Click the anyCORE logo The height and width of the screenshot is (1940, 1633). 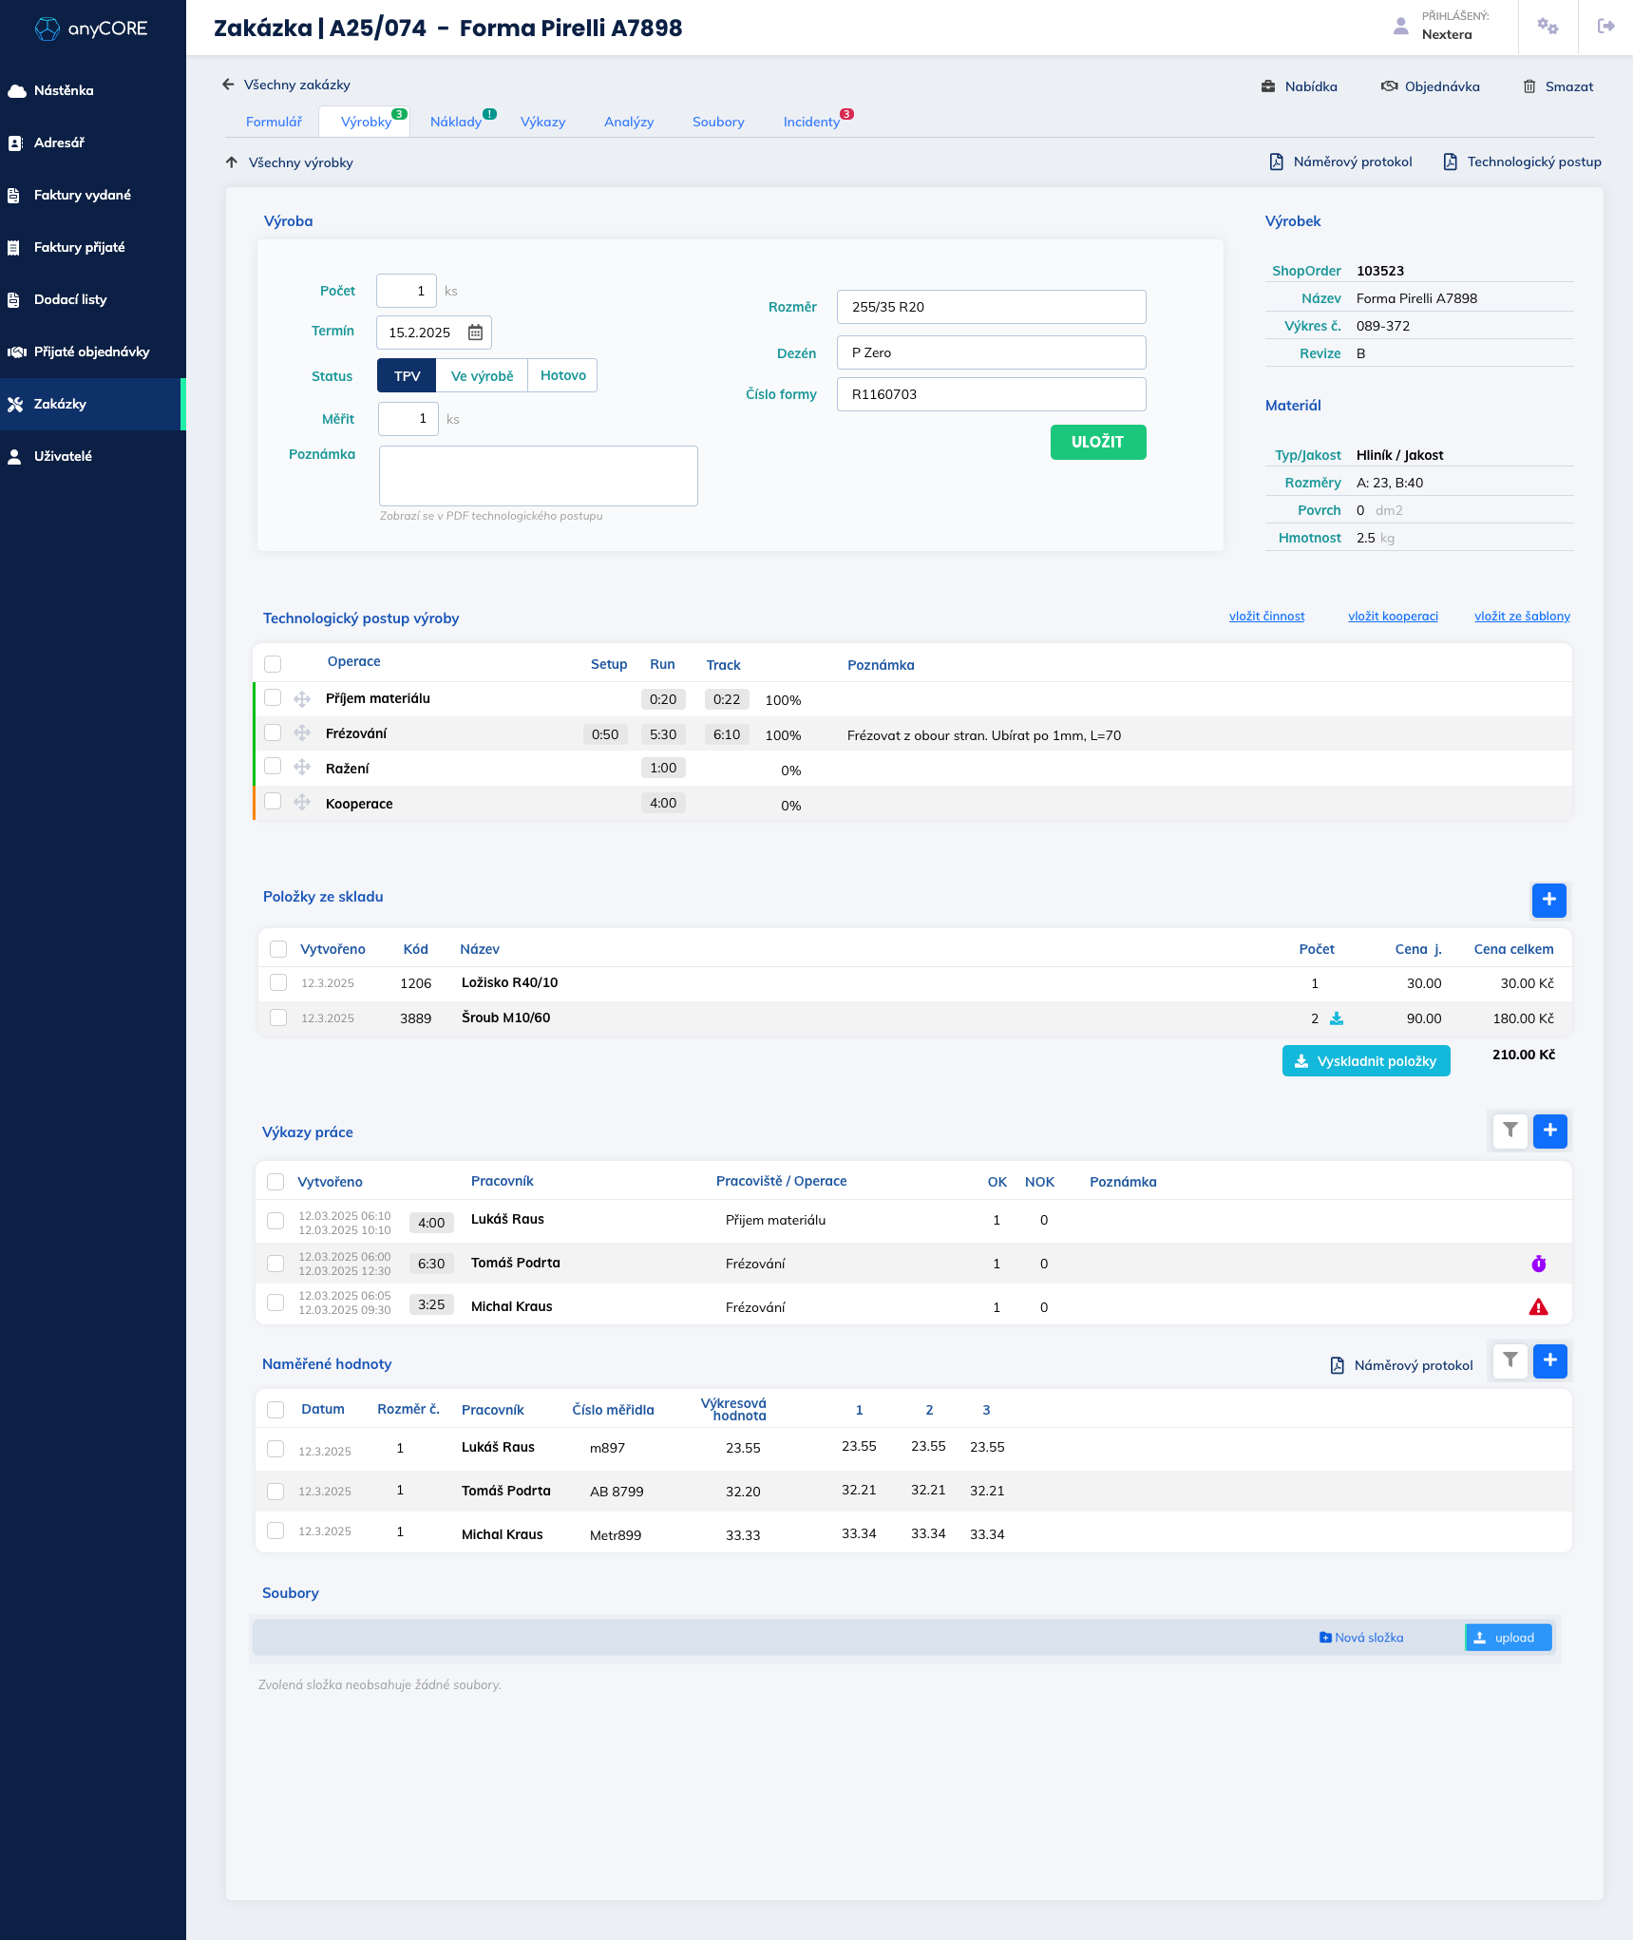91,29
